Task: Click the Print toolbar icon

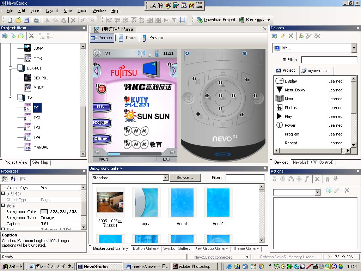Action: 37,20
